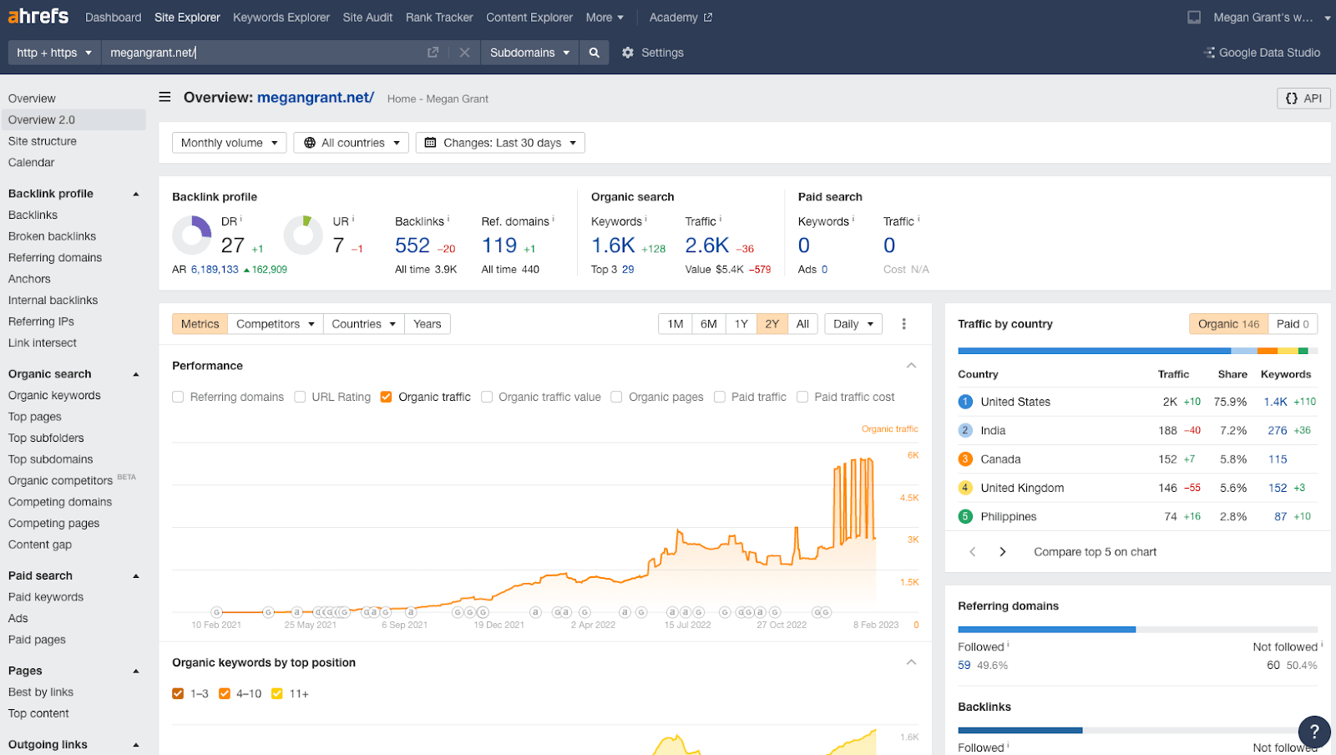Click Philippines rank 5 badge

click(965, 517)
